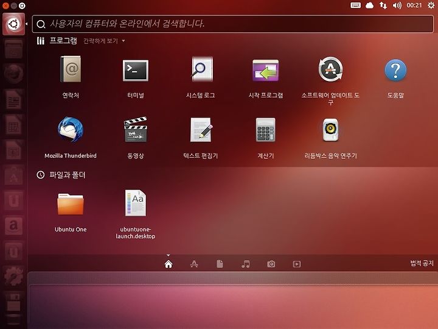Viewport: 438px width, 329px height.
Task: Click the search magnifier icon
Action: coord(41,24)
